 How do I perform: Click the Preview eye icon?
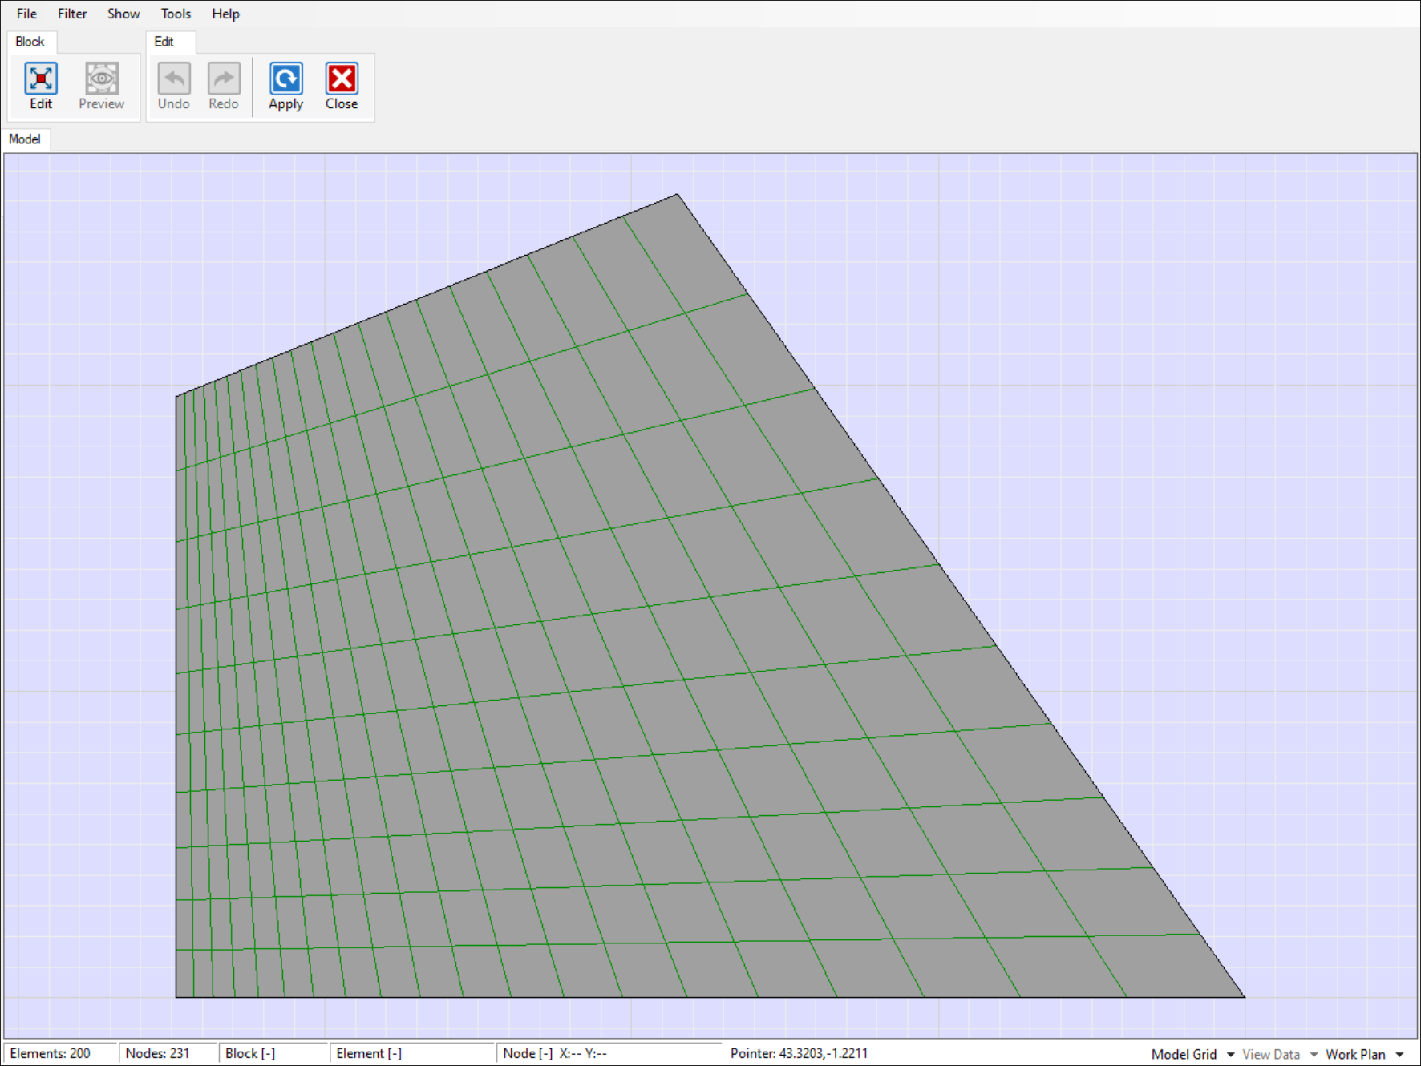pyautogui.click(x=102, y=79)
